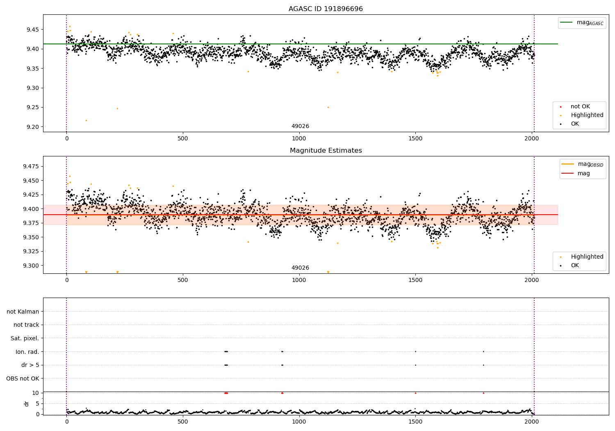Click the red dot beside 'not OK' legend entry

point(560,107)
